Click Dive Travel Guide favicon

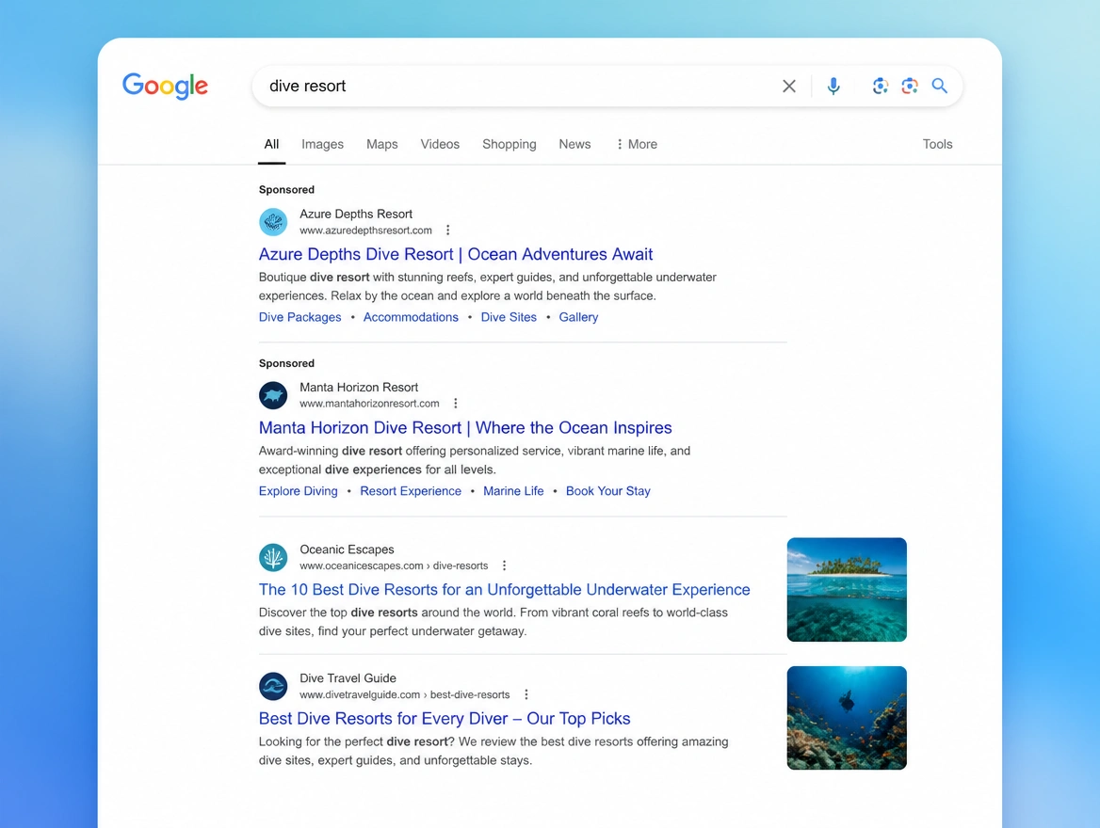click(273, 686)
